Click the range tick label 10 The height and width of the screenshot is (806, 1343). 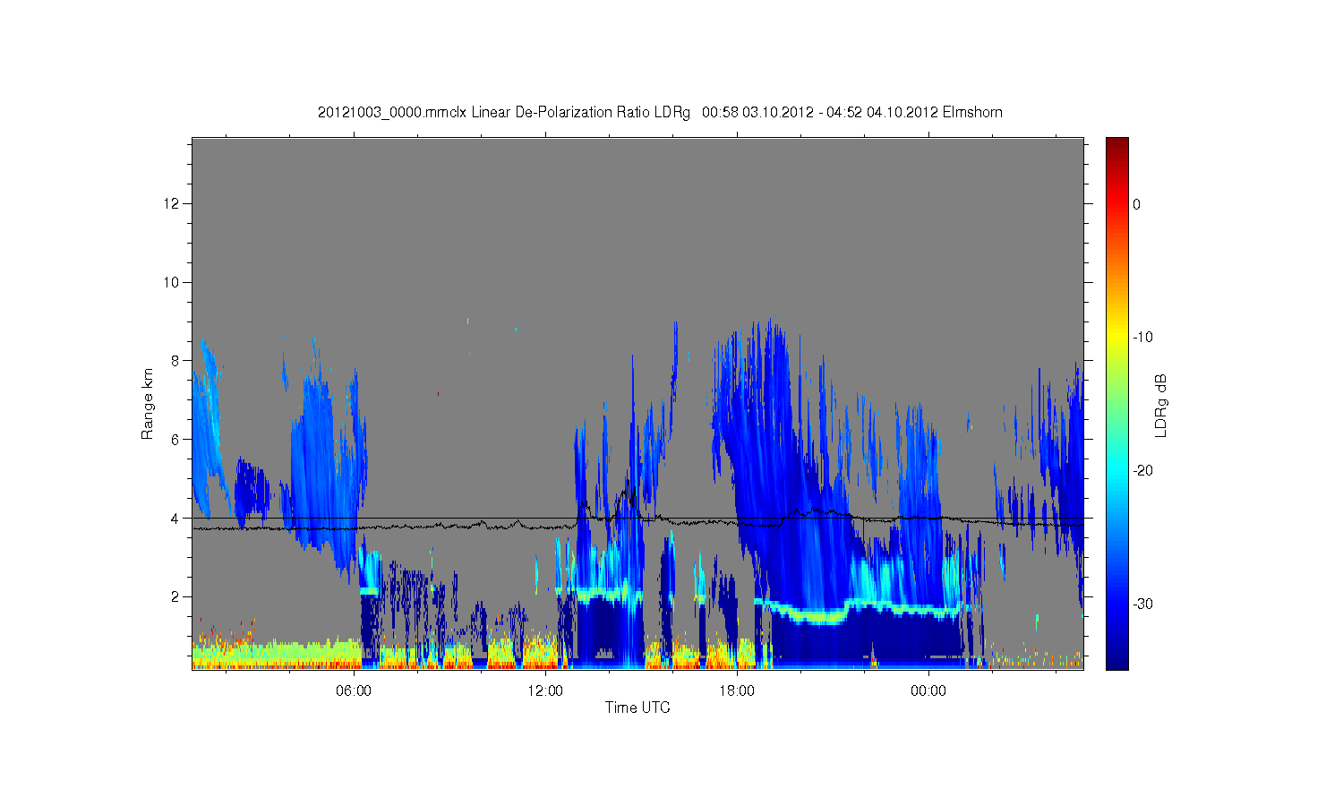(x=173, y=282)
